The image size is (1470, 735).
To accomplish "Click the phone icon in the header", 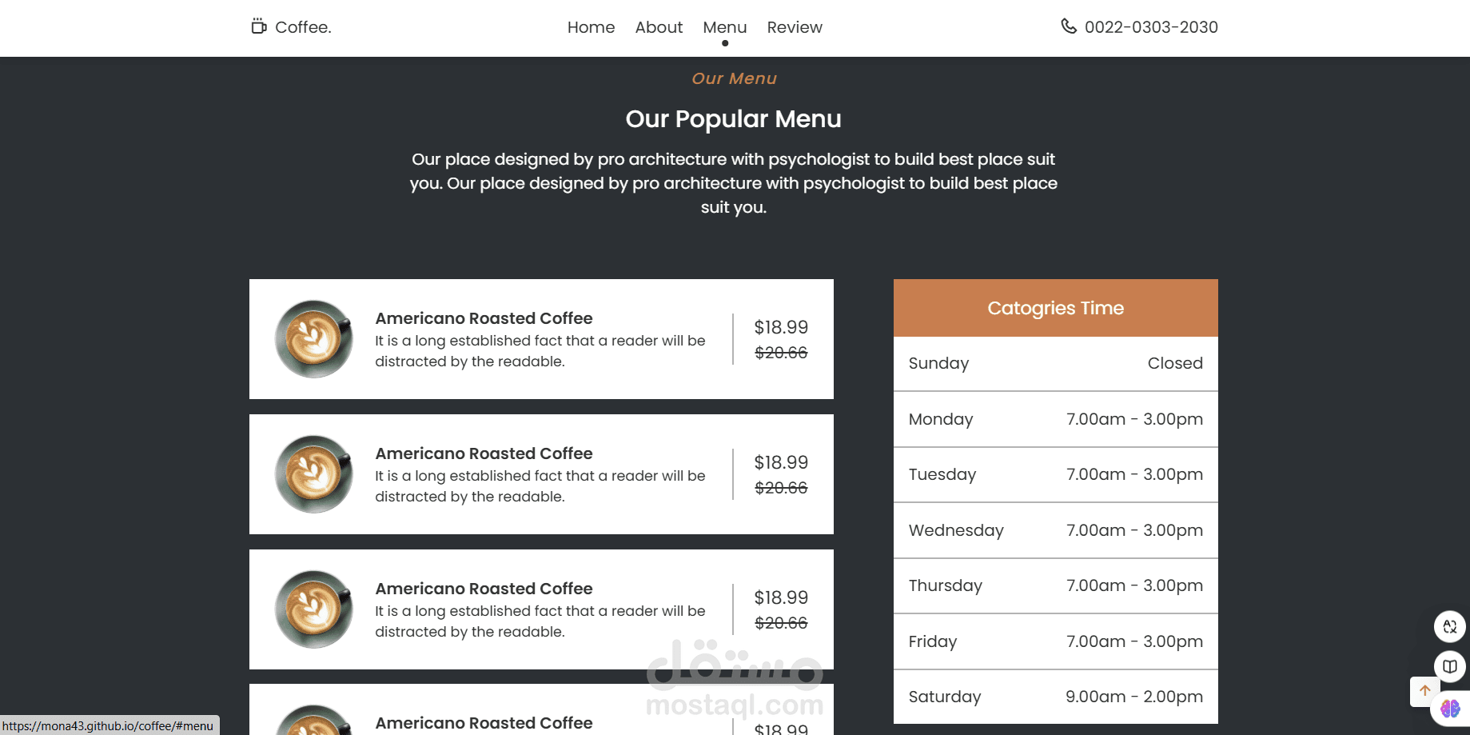I will pos(1068,26).
